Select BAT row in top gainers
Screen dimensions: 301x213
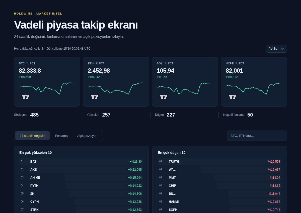coord(81,162)
